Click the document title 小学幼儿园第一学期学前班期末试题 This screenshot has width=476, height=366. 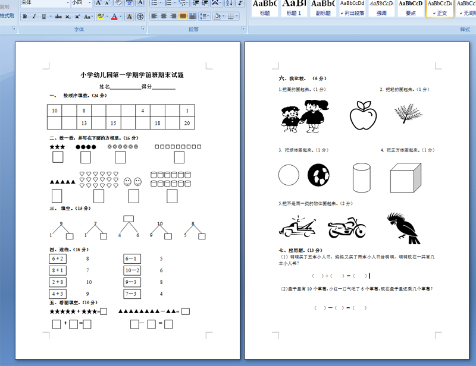132,75
